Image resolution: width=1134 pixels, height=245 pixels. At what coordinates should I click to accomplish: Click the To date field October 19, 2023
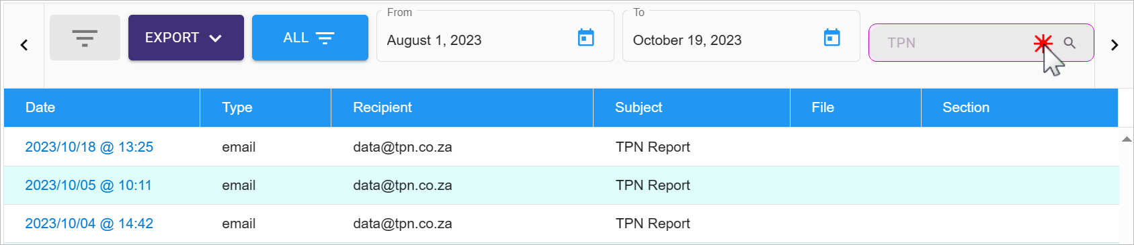(741, 37)
